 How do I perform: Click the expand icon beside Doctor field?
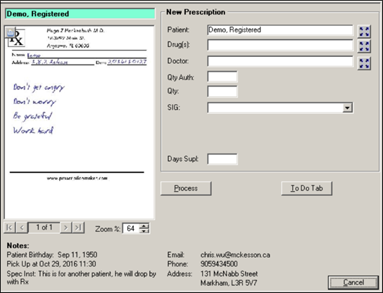pos(364,63)
